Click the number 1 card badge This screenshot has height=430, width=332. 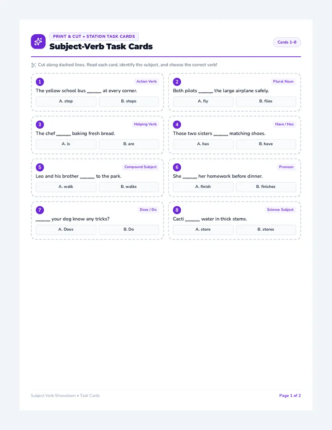point(40,82)
